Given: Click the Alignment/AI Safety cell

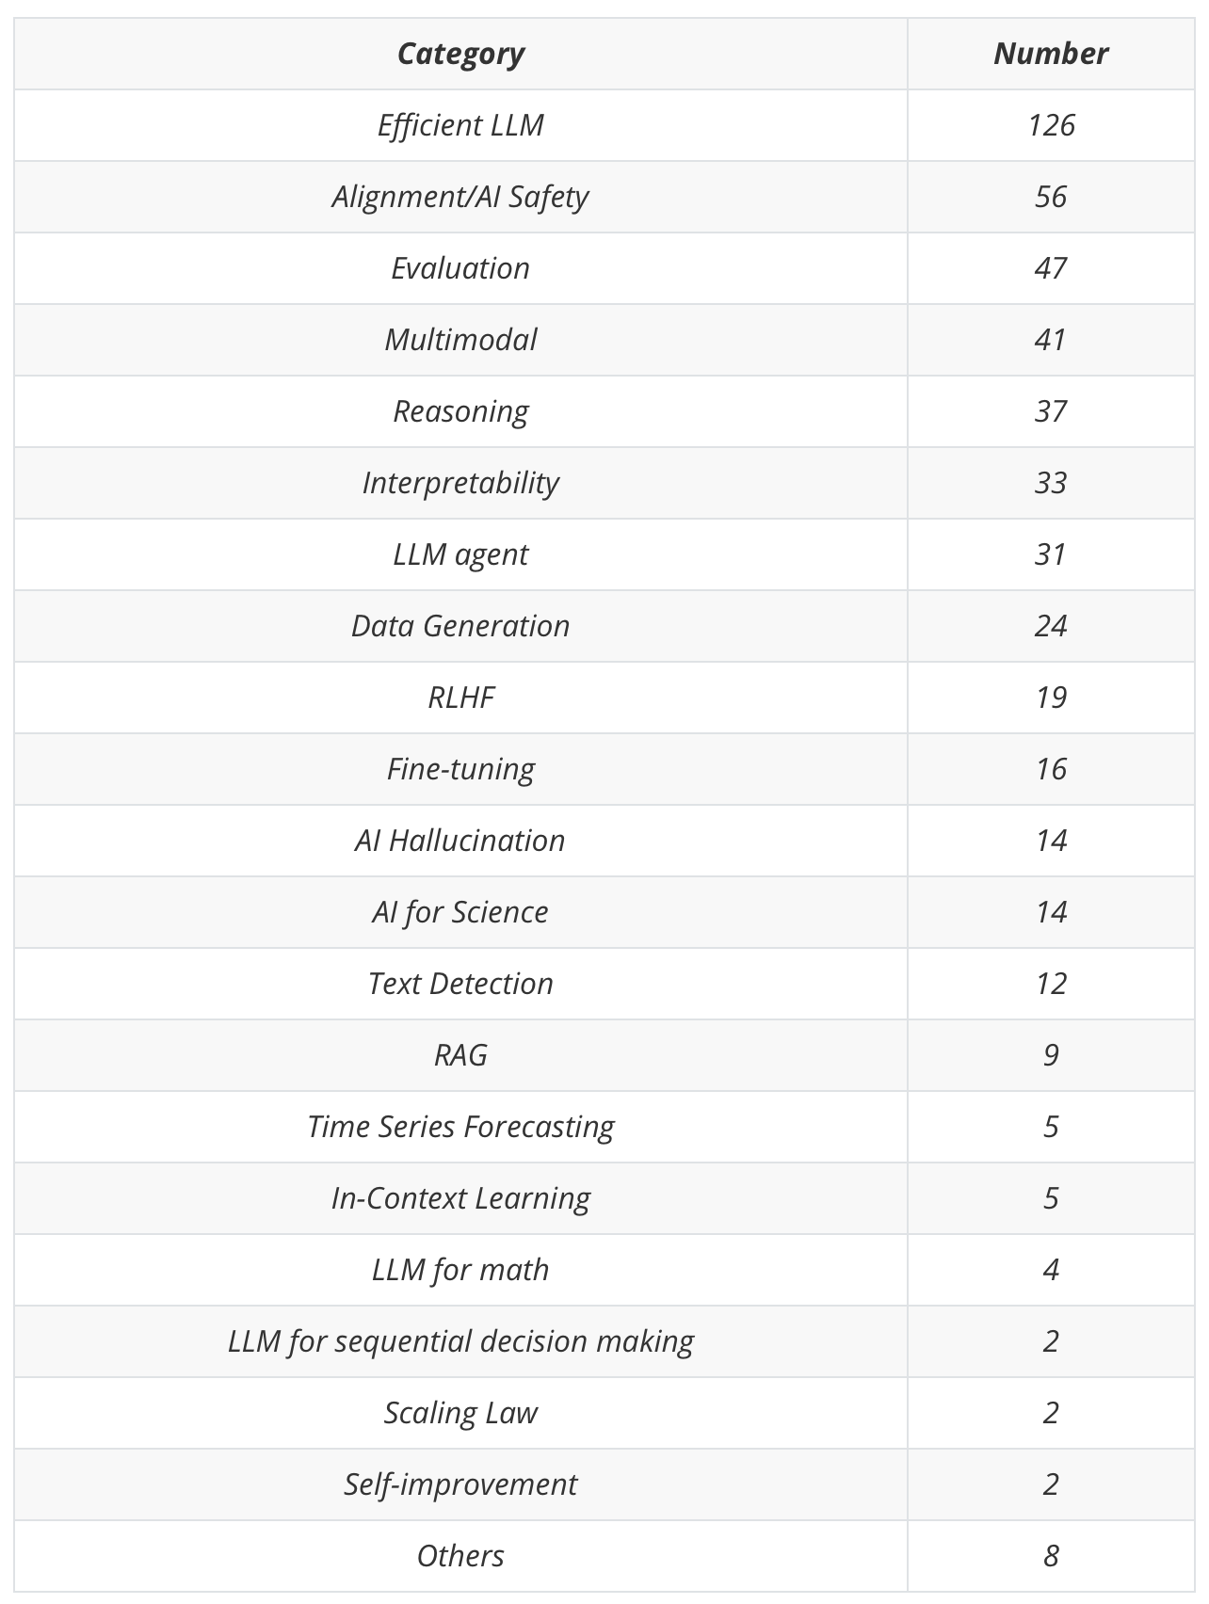Looking at the screenshot, I should pos(460,197).
